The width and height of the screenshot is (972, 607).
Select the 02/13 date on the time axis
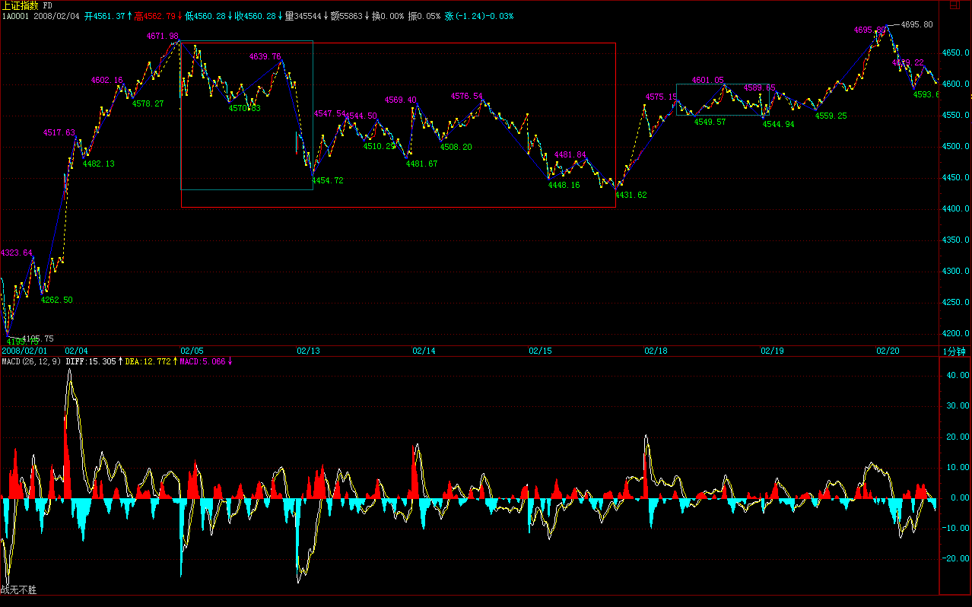(x=308, y=351)
